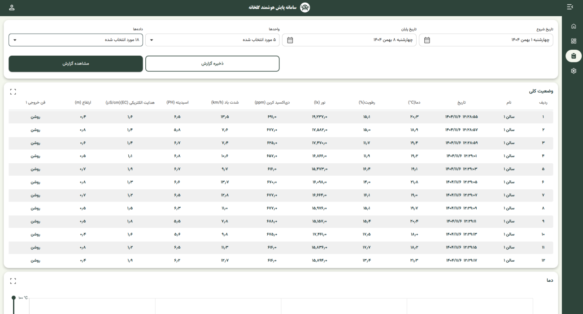Click timestamp cell ending ۱۲:۲۹:۱۷
This screenshot has width=583, height=314.
click(461, 260)
